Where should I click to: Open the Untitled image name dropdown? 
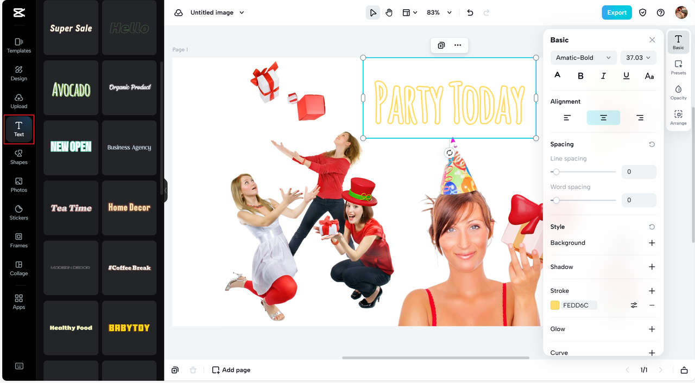pos(217,12)
